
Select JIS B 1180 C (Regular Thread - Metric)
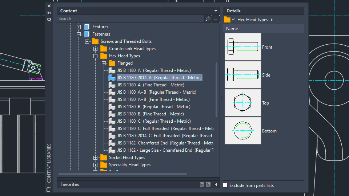(x=154, y=121)
